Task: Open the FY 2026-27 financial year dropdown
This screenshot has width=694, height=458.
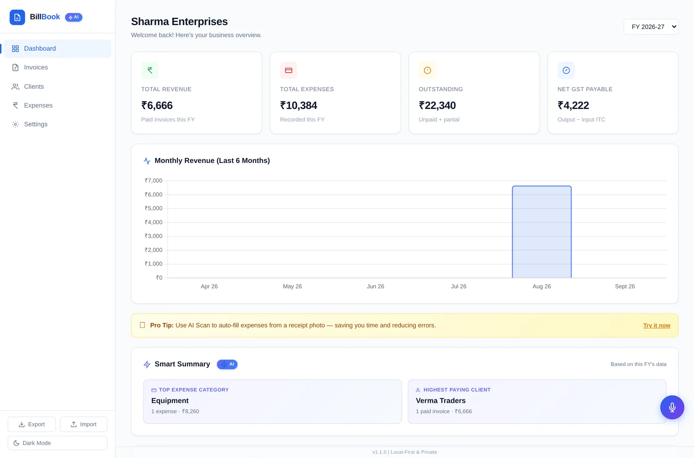Action: [651, 27]
